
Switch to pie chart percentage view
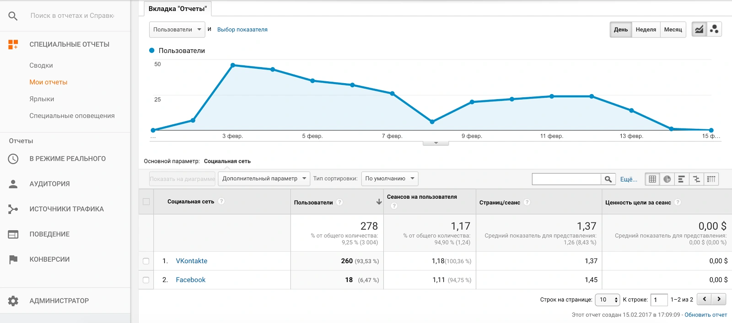[667, 179]
